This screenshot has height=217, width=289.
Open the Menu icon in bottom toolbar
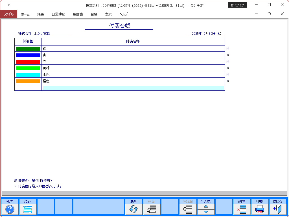[x=28, y=209]
